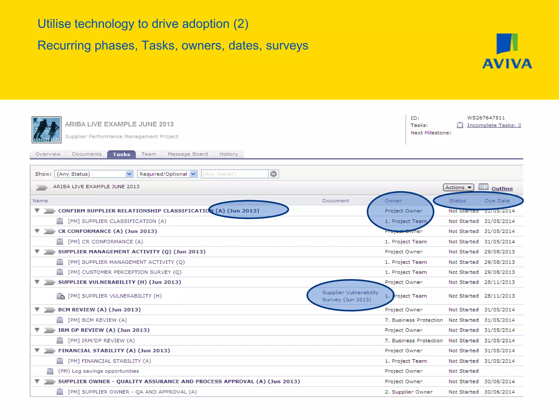
Task: Select the Tasks tab
Action: click(x=121, y=154)
